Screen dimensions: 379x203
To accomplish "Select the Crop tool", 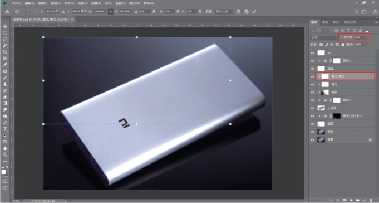I will click(x=5, y=52).
